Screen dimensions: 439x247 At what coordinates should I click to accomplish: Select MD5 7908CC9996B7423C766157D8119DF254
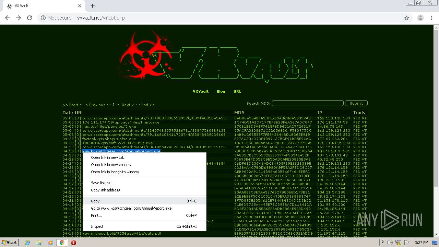pyautogui.click(x=273, y=151)
